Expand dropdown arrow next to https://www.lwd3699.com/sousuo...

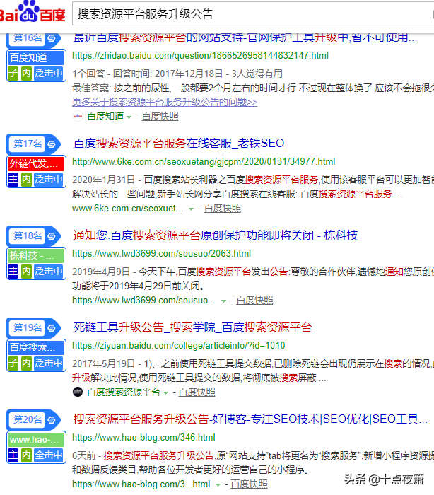tap(223, 301)
